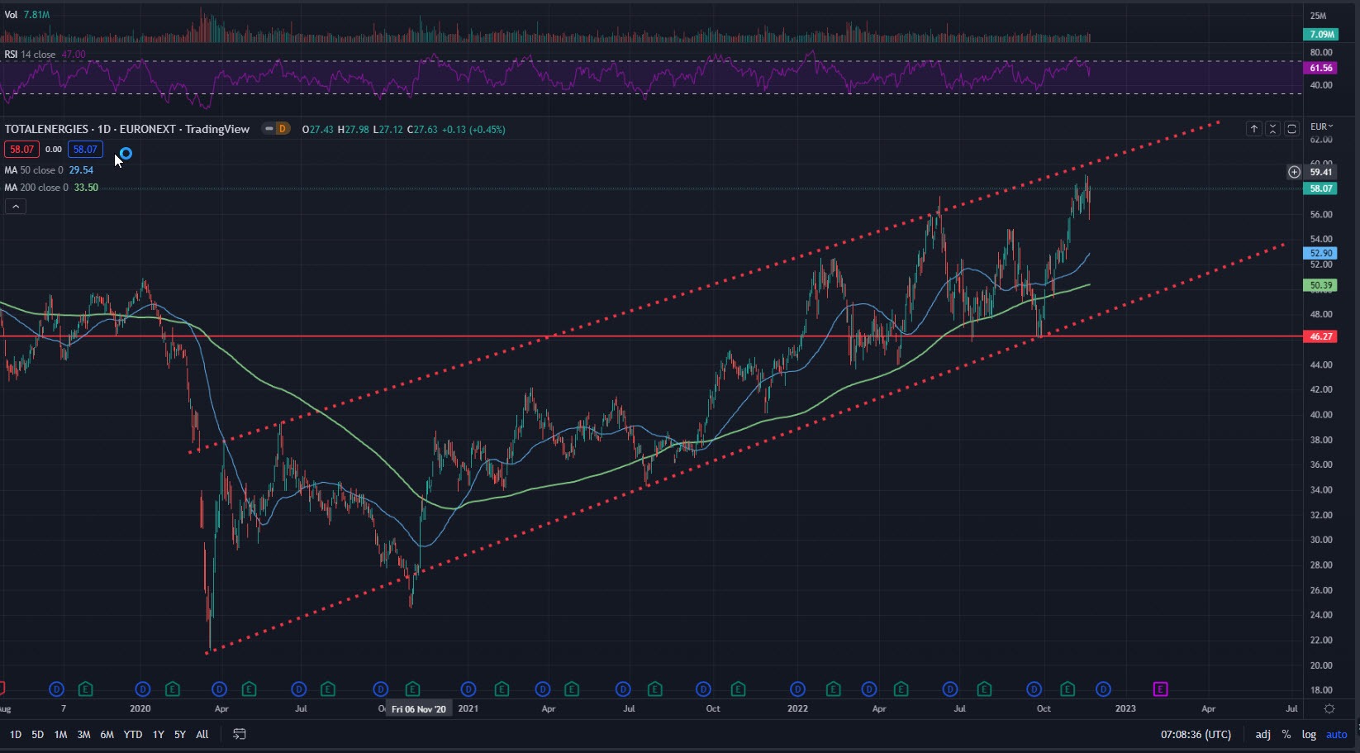Click the purple 61.56 RSI value label

coord(1320,68)
